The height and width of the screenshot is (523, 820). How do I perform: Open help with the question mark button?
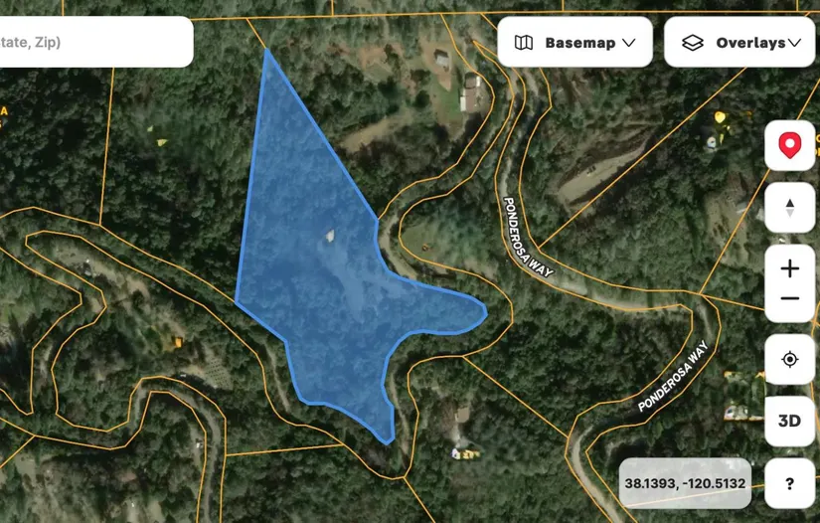(789, 484)
